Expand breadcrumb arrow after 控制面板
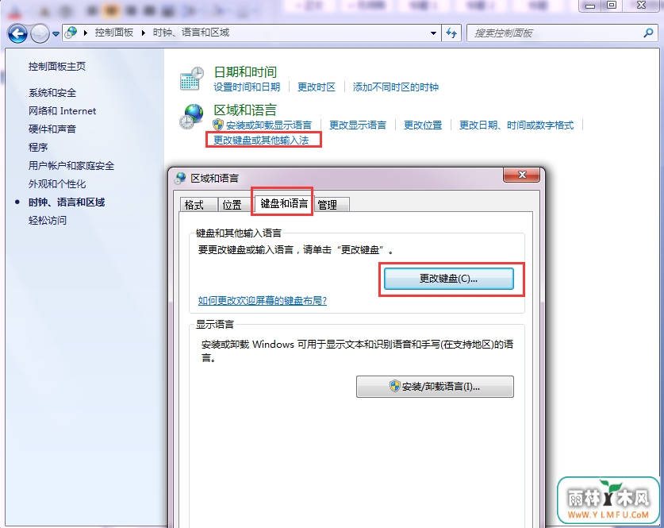The image size is (664, 528). click(x=143, y=33)
